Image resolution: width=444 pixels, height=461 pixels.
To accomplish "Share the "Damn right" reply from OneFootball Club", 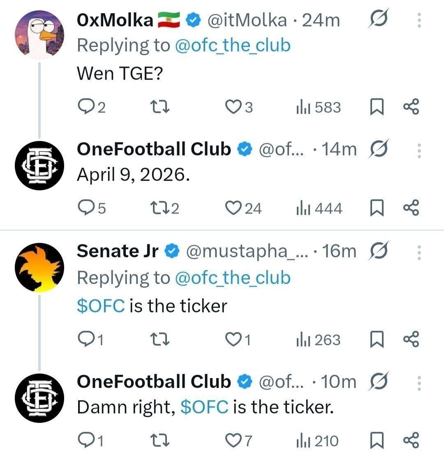I will click(x=411, y=441).
